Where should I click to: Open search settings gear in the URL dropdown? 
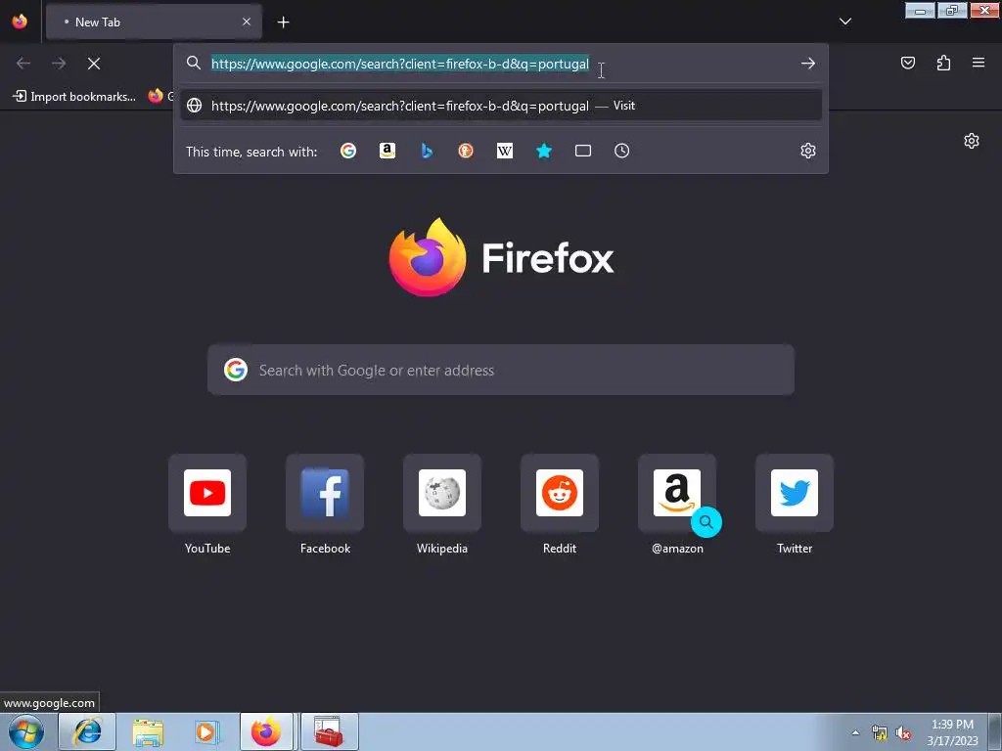[807, 151]
